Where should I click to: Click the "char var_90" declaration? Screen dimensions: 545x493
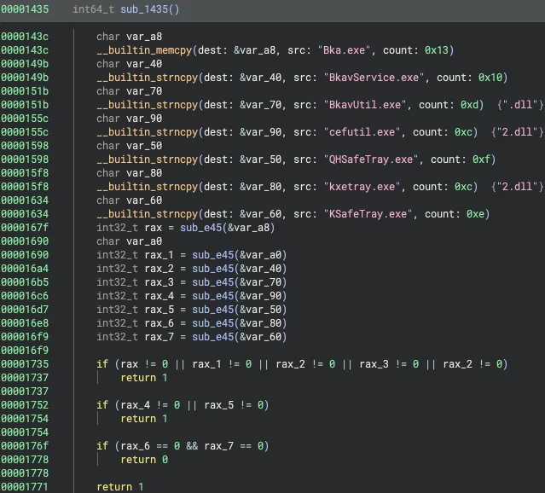pos(130,119)
